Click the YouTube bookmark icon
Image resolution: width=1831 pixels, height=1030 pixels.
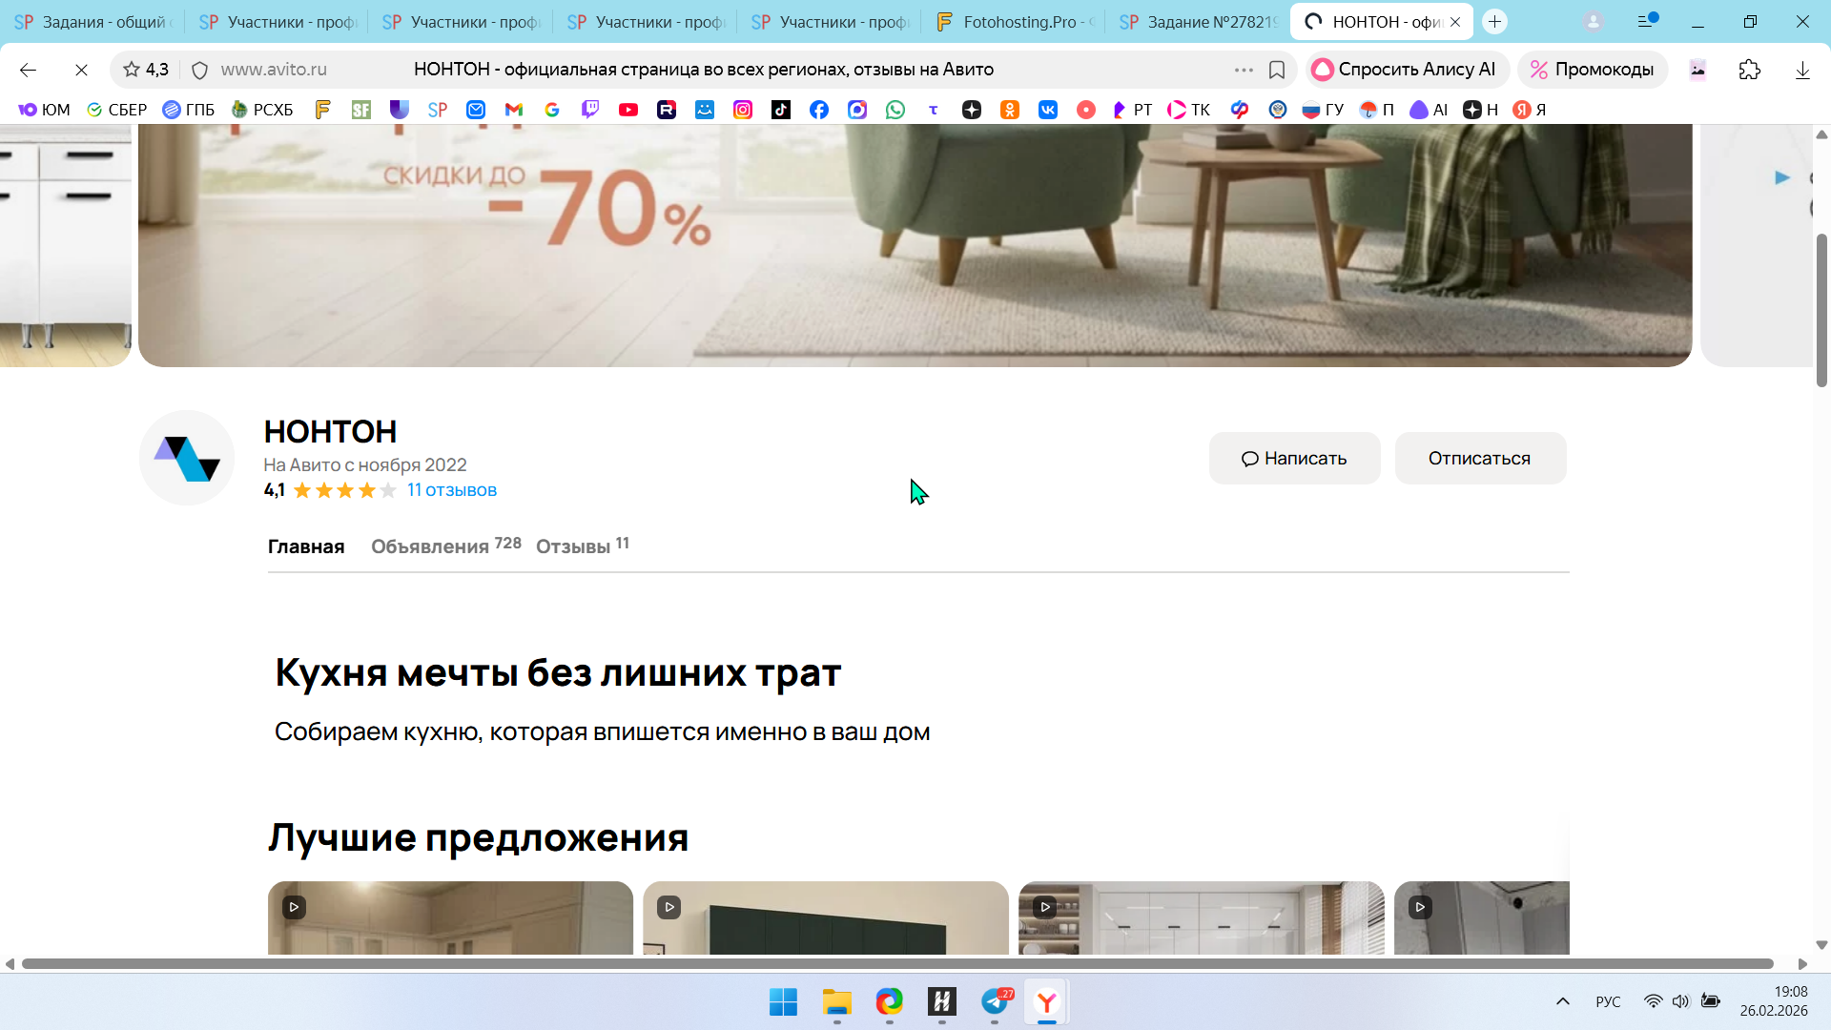(628, 110)
